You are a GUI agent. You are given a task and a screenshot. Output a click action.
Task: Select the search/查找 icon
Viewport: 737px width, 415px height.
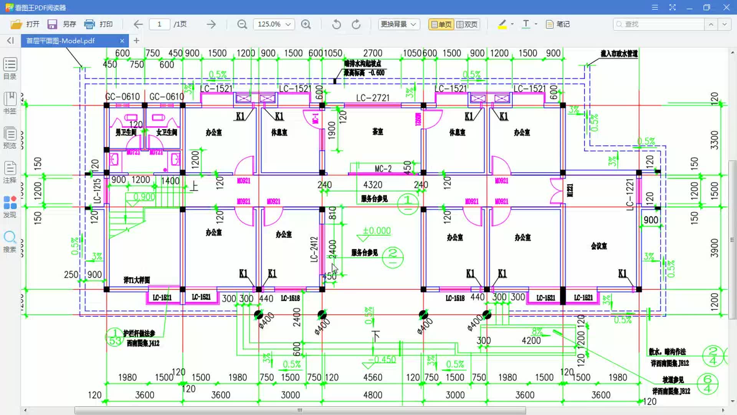(x=618, y=24)
